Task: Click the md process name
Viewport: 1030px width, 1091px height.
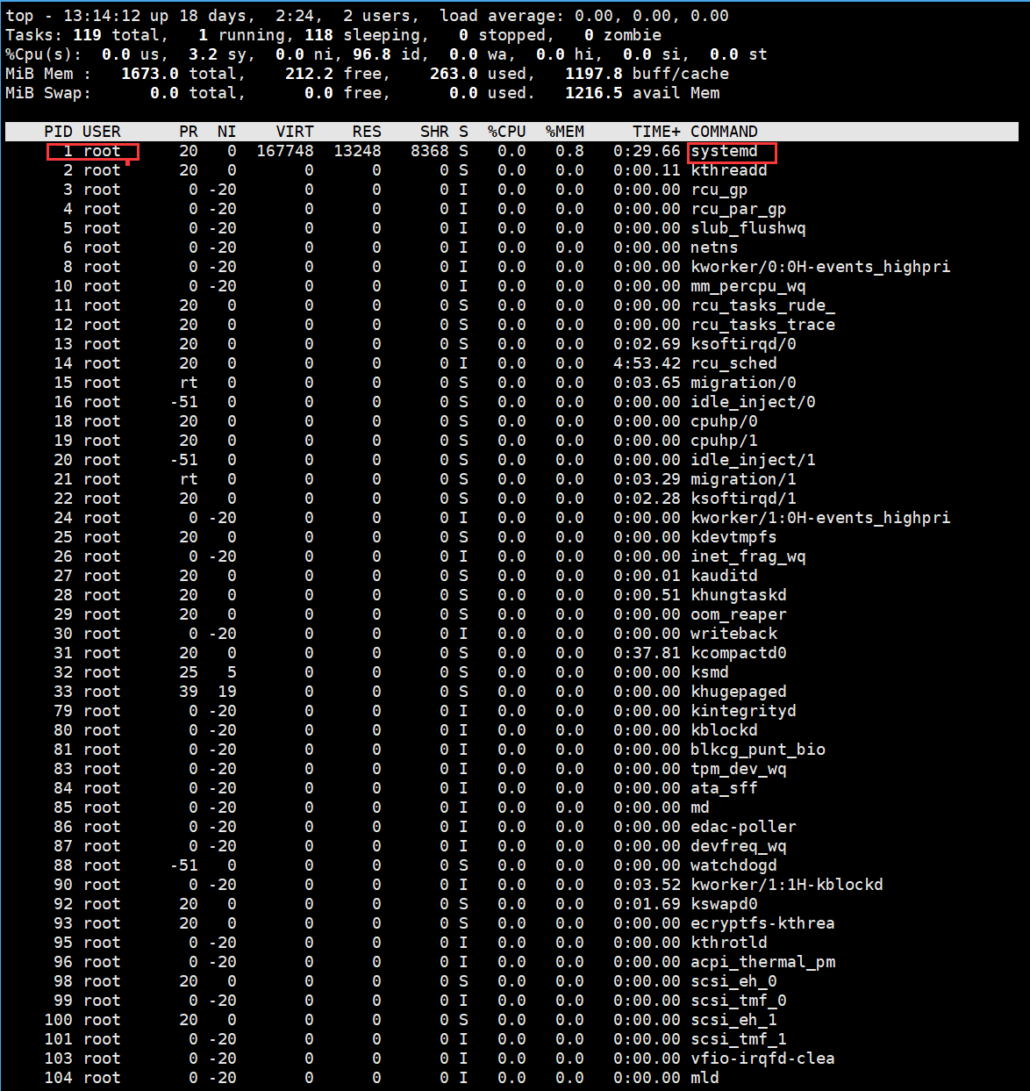Action: point(700,807)
